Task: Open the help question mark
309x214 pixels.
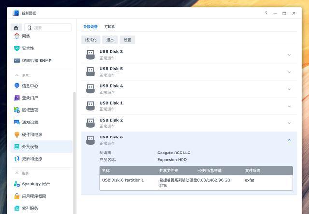Action: tap(266, 13)
